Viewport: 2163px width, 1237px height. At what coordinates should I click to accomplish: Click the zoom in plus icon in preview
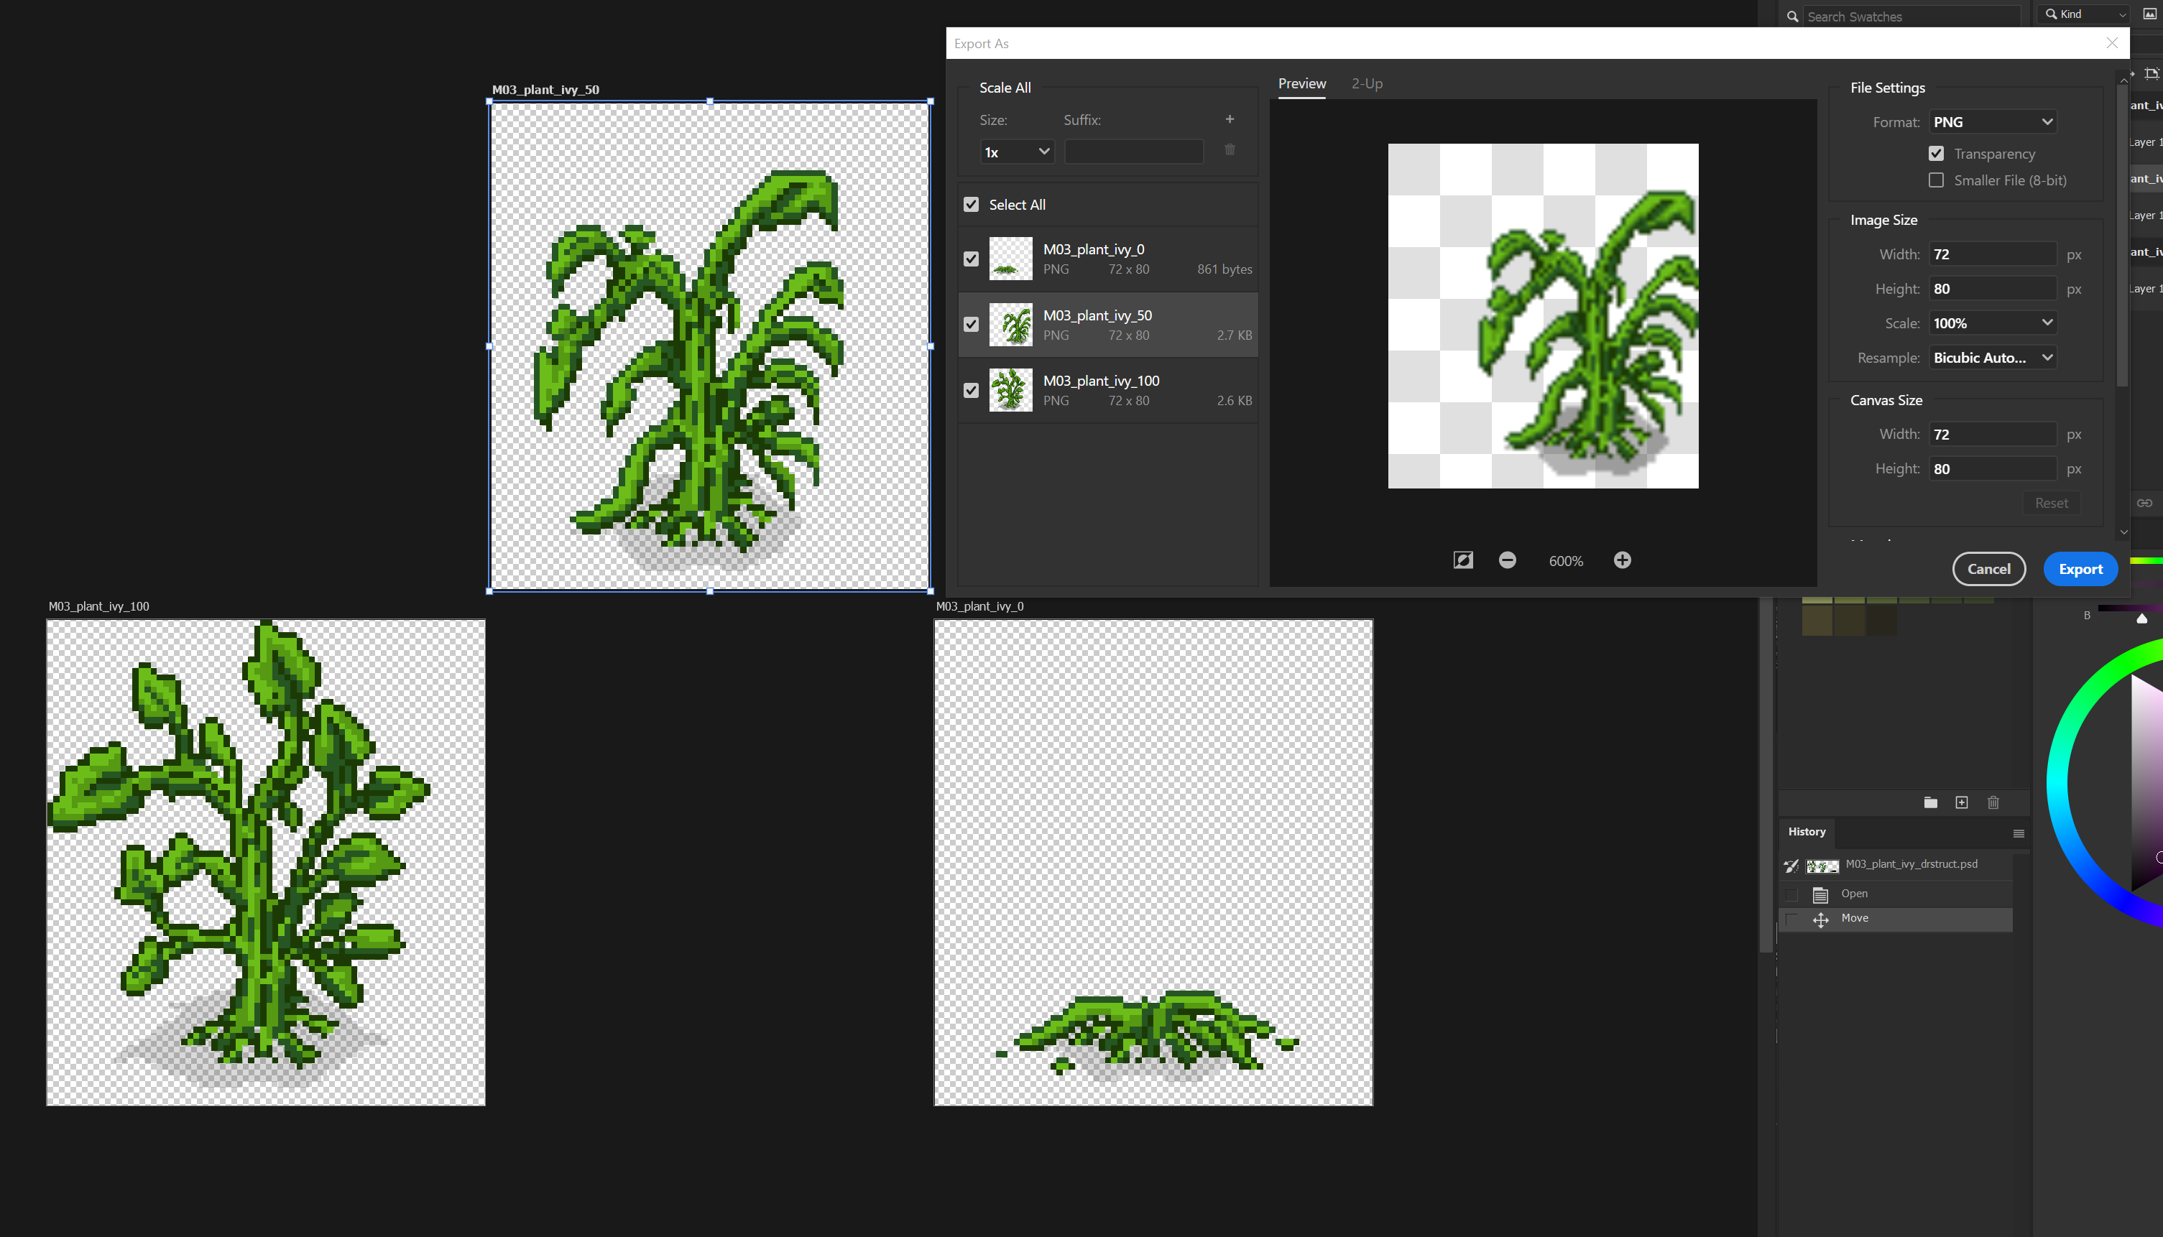point(1622,560)
